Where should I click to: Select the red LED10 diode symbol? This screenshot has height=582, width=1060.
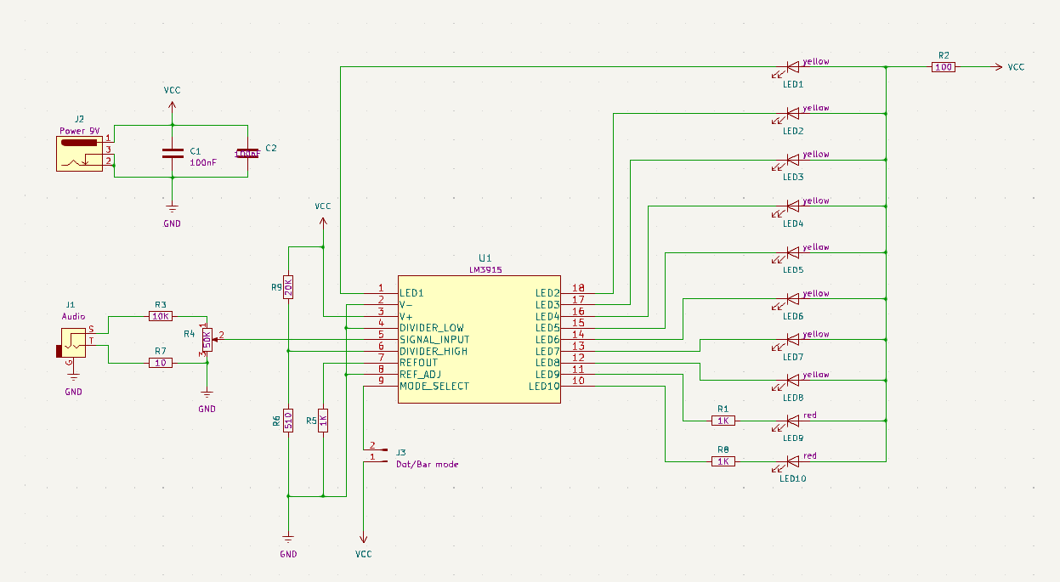pyautogui.click(x=792, y=461)
